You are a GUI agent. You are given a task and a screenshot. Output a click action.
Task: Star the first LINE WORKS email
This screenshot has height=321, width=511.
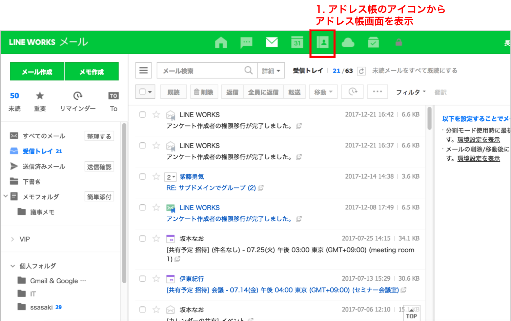(x=156, y=115)
